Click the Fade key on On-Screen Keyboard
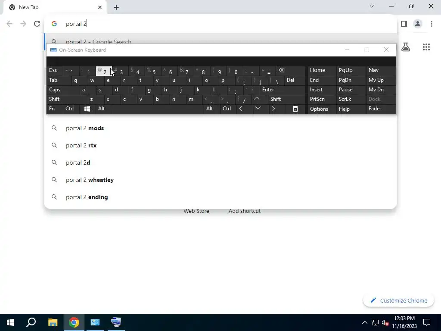 pos(381,109)
